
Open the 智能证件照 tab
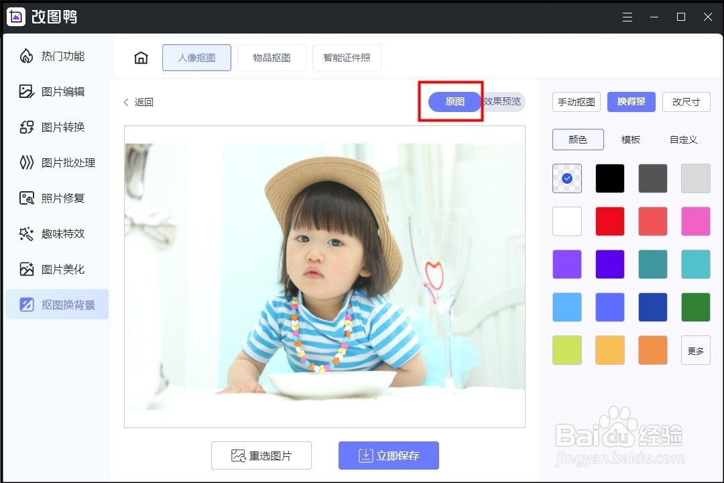click(347, 58)
